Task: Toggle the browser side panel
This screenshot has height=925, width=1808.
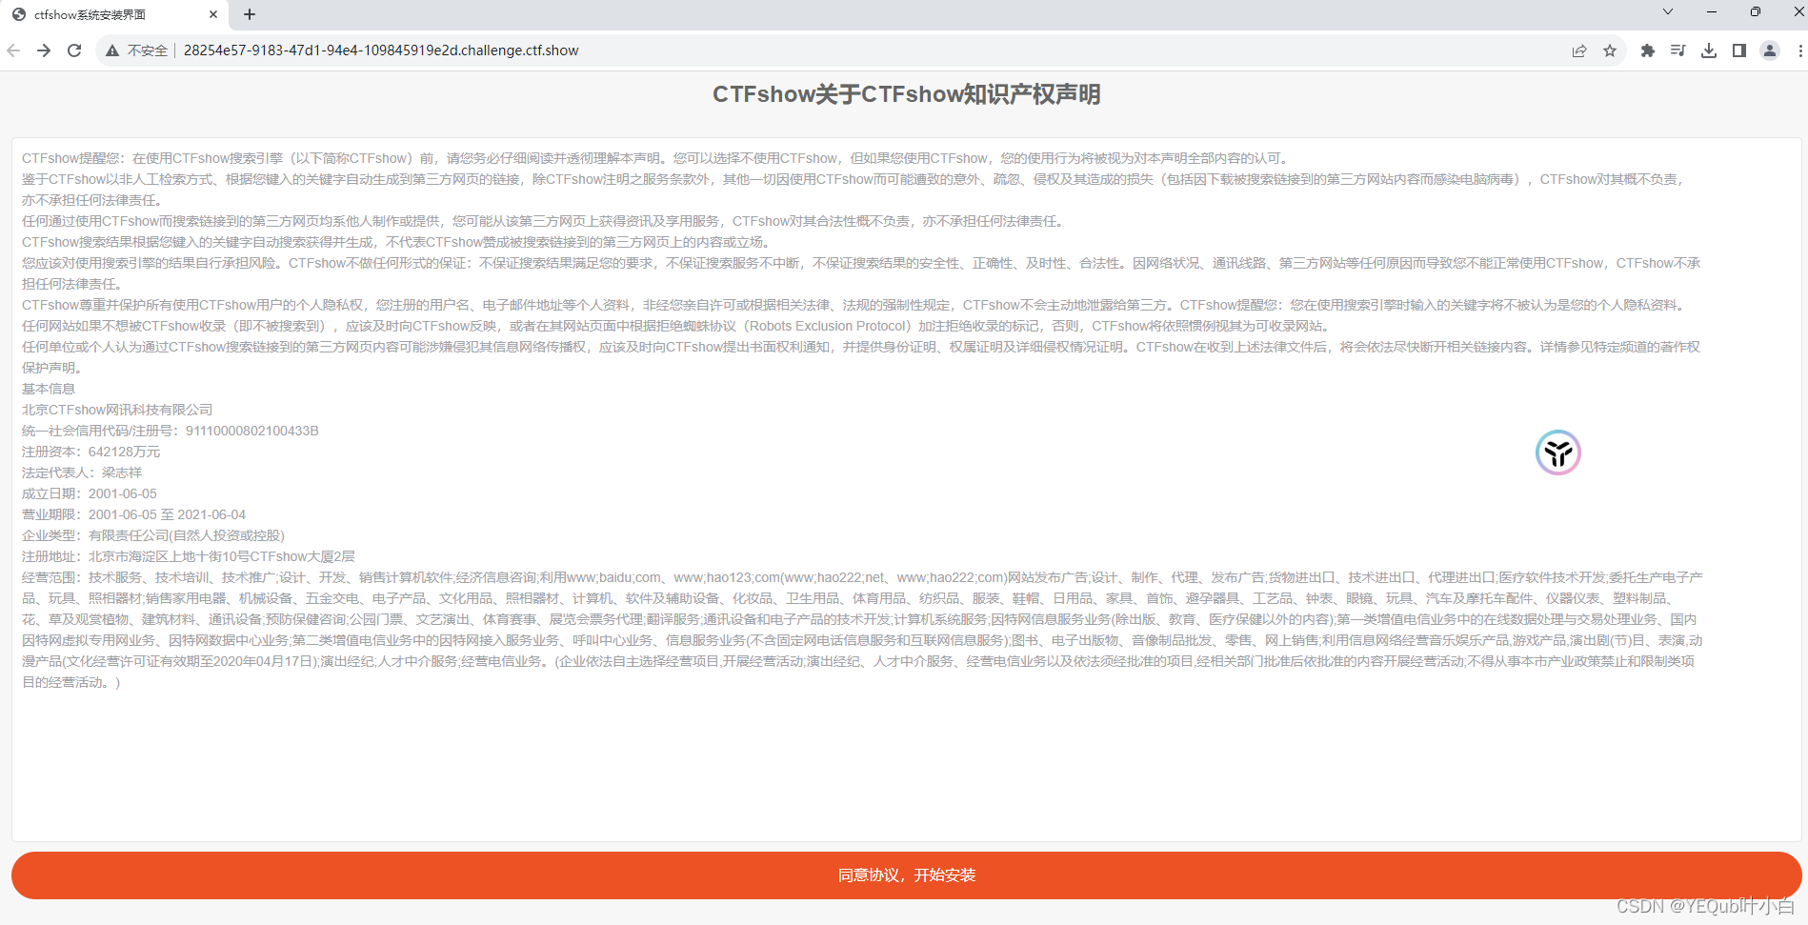Action: tap(1739, 50)
